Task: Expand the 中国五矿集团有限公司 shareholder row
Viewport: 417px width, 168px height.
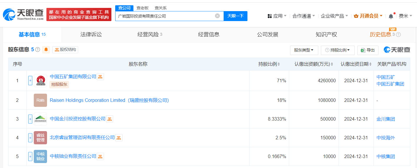Action: 30,80
